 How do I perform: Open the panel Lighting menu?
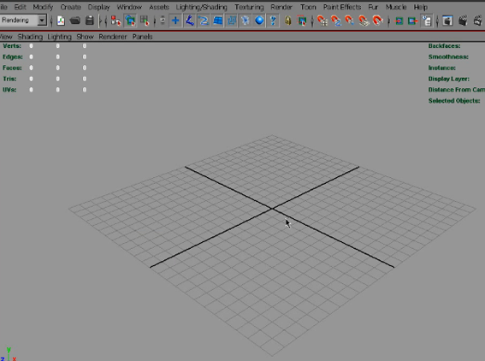click(59, 37)
